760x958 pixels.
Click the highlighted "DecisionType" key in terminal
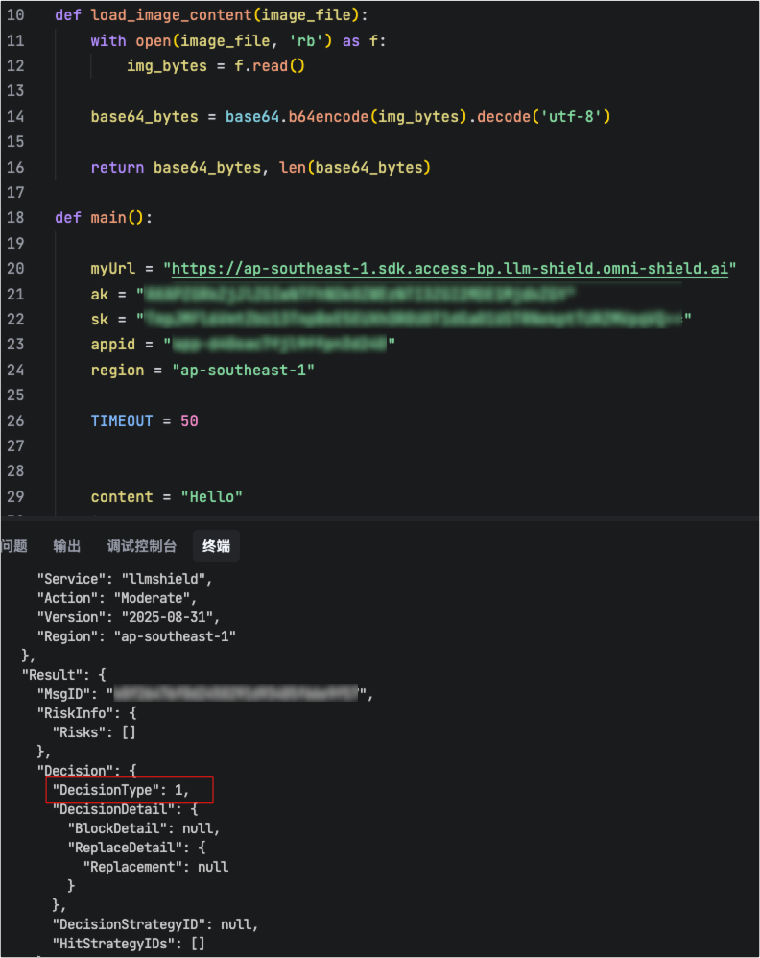(x=106, y=789)
